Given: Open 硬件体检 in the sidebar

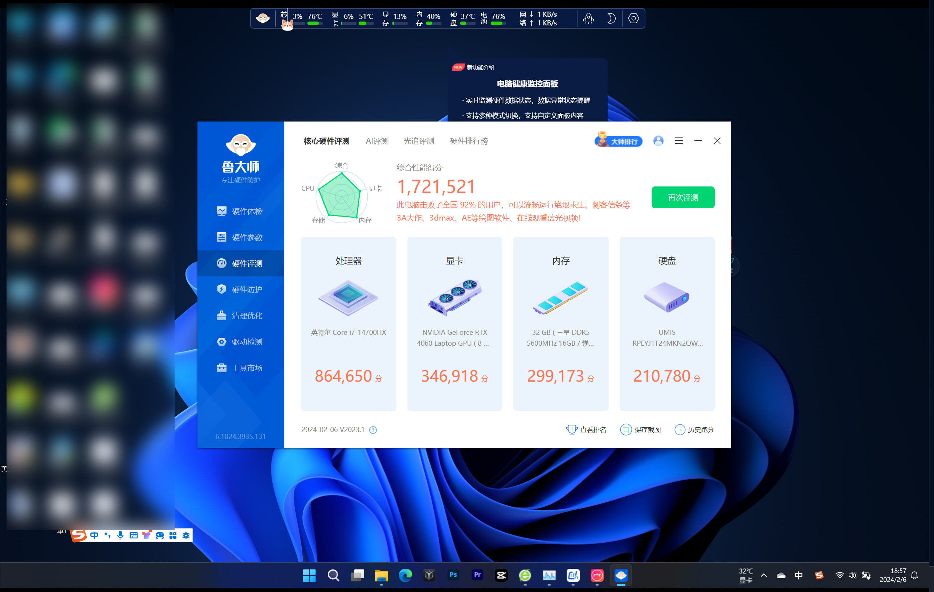Looking at the screenshot, I should point(240,211).
